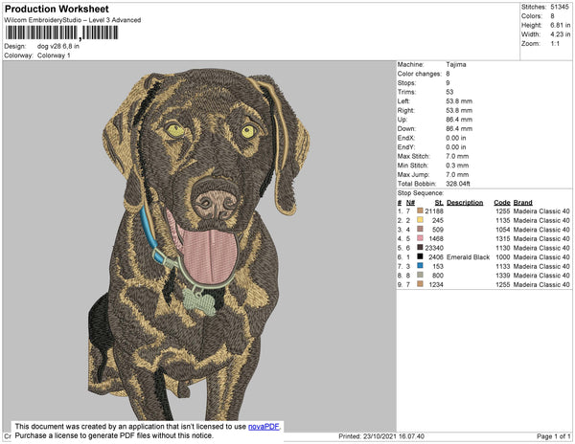Click the Emerald Black description text

[x=469, y=257]
